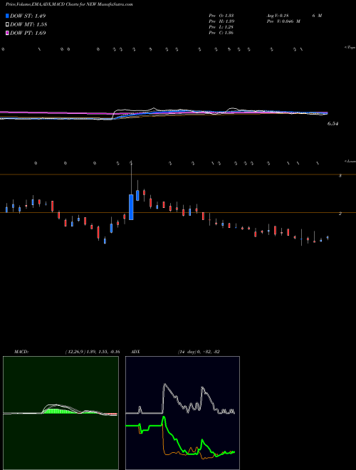Screen dimensions: 356x470
Task: Click the '<-Lows' marker label
Action: 350,161
